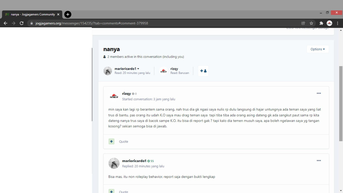
Task: Click the '2 members active' conversation info
Action: pos(144,57)
